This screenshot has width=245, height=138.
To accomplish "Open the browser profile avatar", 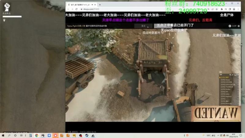I will (x=234, y=9).
